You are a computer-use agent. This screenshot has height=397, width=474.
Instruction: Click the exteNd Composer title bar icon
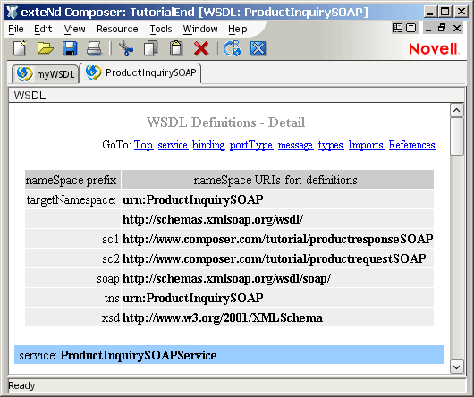[x=12, y=13]
